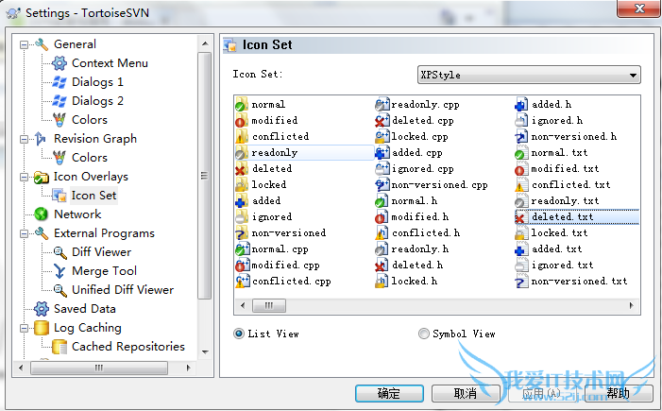The image size is (662, 411).
Task: Click the gear icon next to Context Menu
Action: pyautogui.click(x=59, y=63)
